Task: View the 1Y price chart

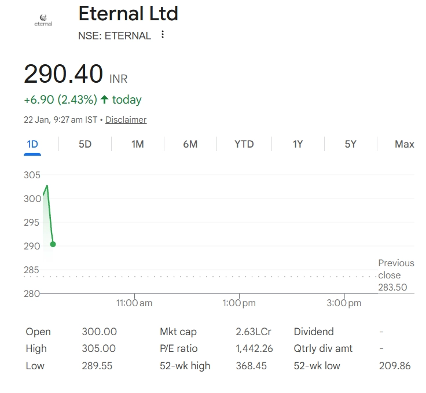Action: (x=298, y=144)
